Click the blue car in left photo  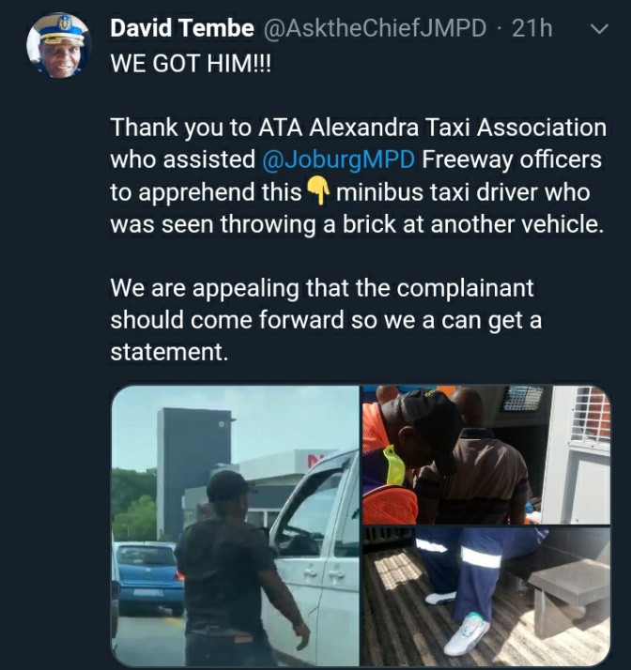147,578
